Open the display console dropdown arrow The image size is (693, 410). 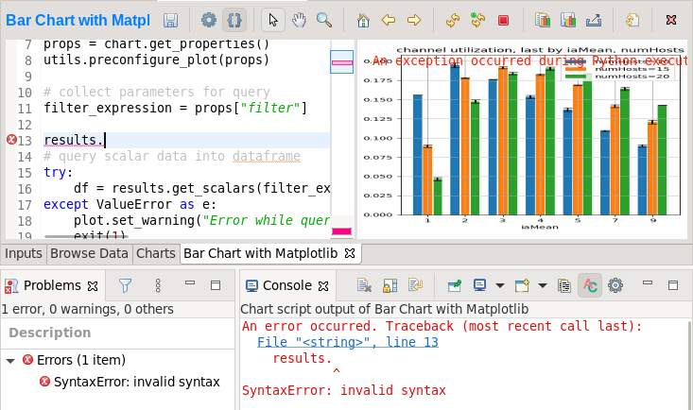pyautogui.click(x=500, y=286)
